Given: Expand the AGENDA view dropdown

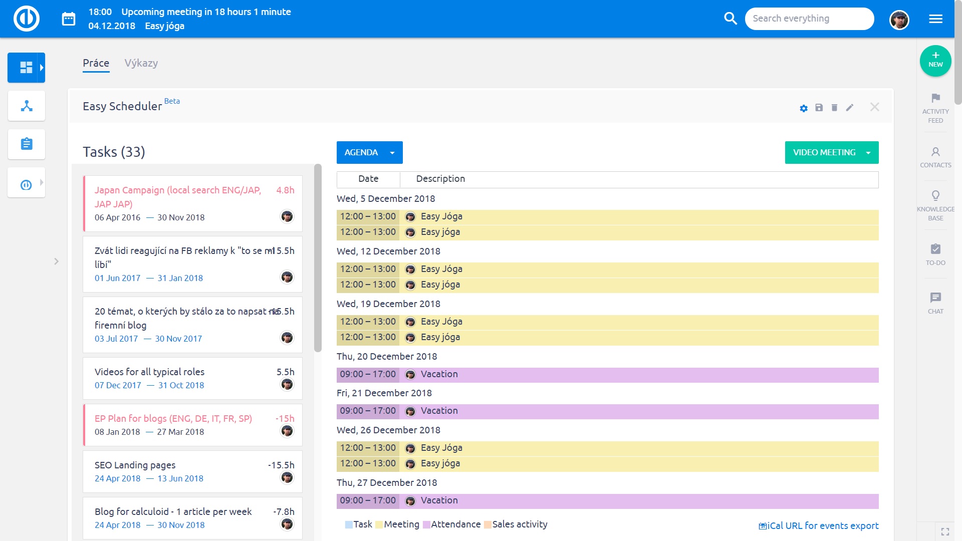Looking at the screenshot, I should point(392,153).
